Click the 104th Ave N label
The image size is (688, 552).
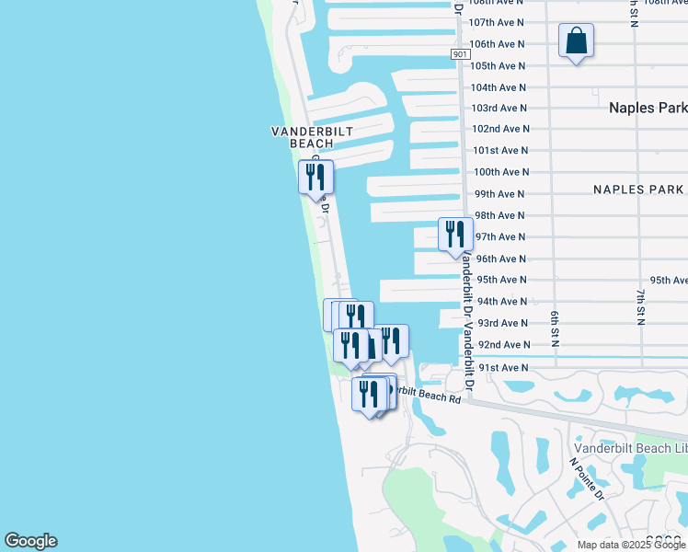coord(498,87)
